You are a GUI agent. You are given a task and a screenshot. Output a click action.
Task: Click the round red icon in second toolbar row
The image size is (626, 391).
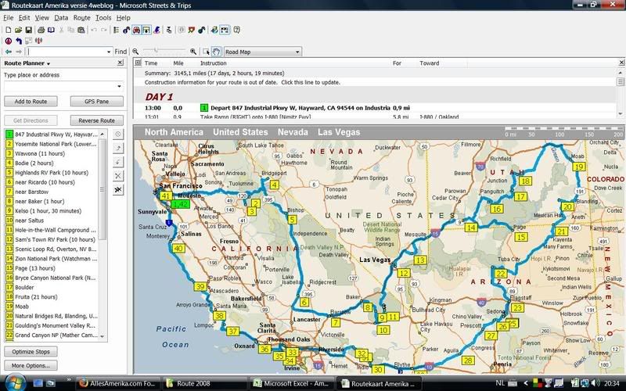pos(9,41)
